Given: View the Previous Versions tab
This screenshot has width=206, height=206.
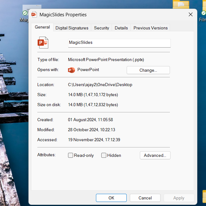Looking at the screenshot, I should pyautogui.click(x=150, y=28).
